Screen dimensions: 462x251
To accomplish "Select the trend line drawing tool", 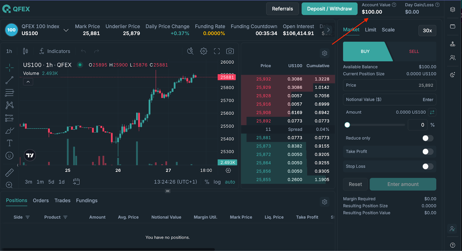I will pyautogui.click(x=10, y=80).
